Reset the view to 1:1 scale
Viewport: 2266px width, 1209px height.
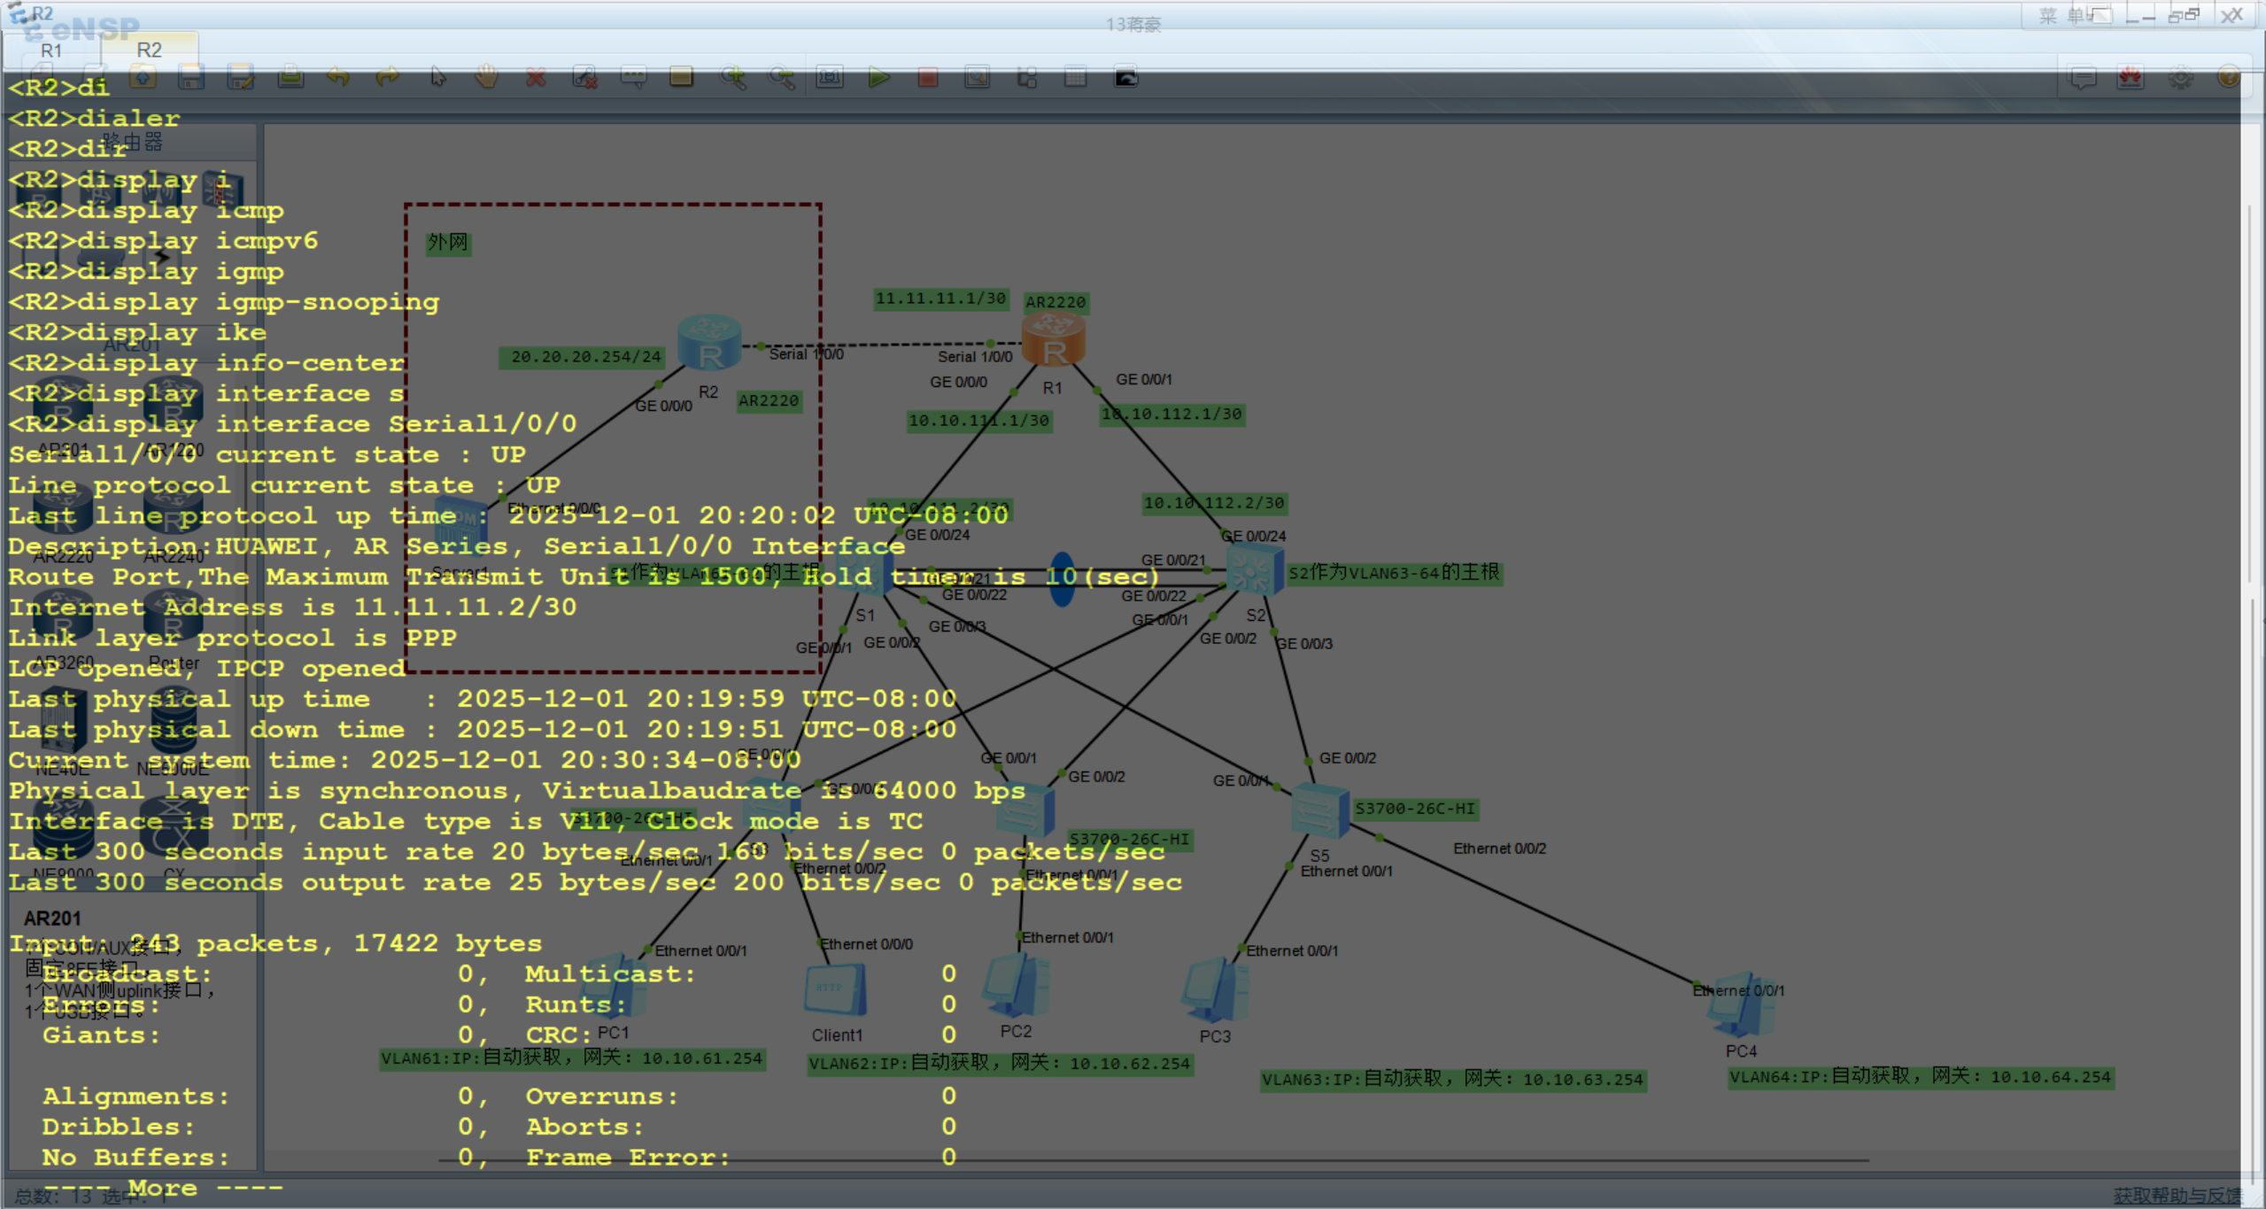pyautogui.click(x=830, y=78)
